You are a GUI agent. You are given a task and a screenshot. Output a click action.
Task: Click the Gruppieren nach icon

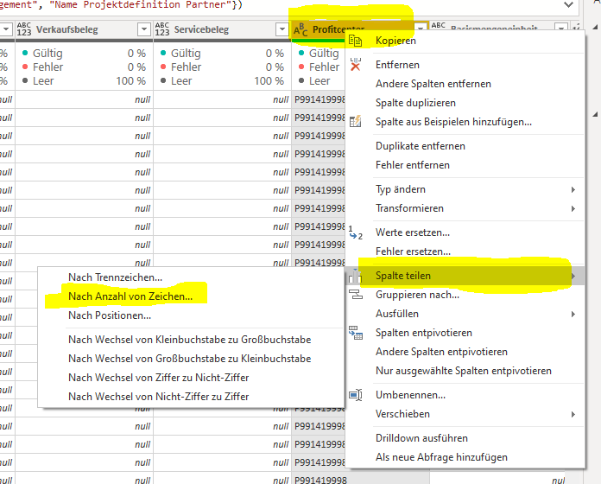click(x=356, y=295)
